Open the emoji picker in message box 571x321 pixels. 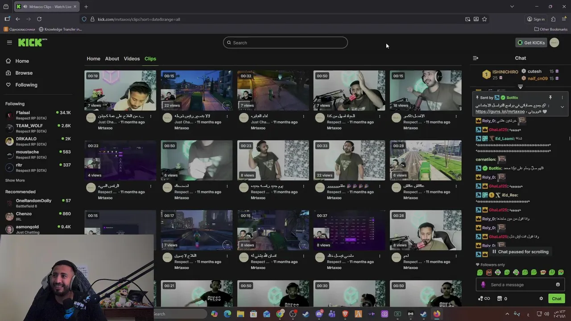click(x=558, y=284)
